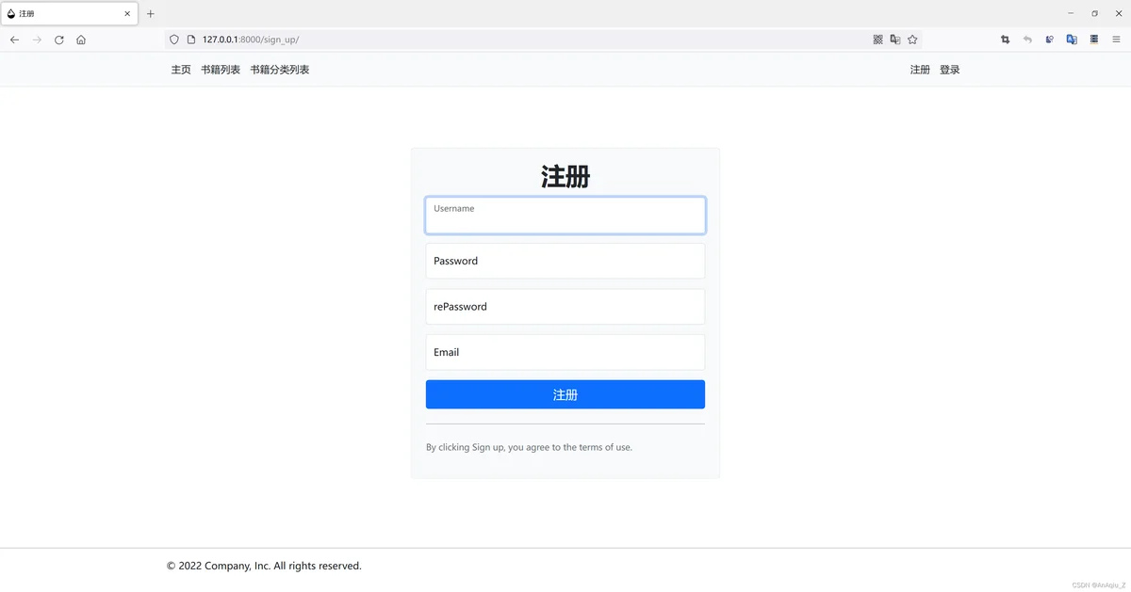
Task: Open the blue translation extension icon
Action: [1072, 40]
